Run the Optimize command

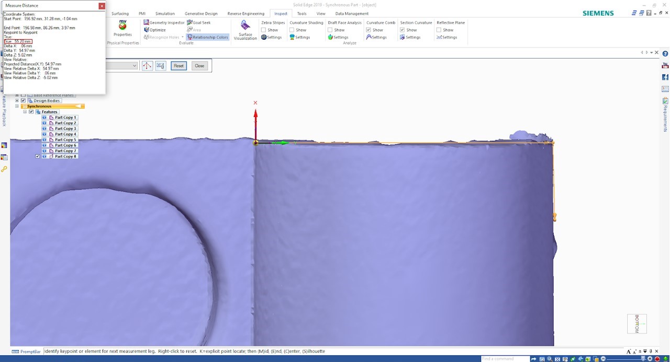154,30
